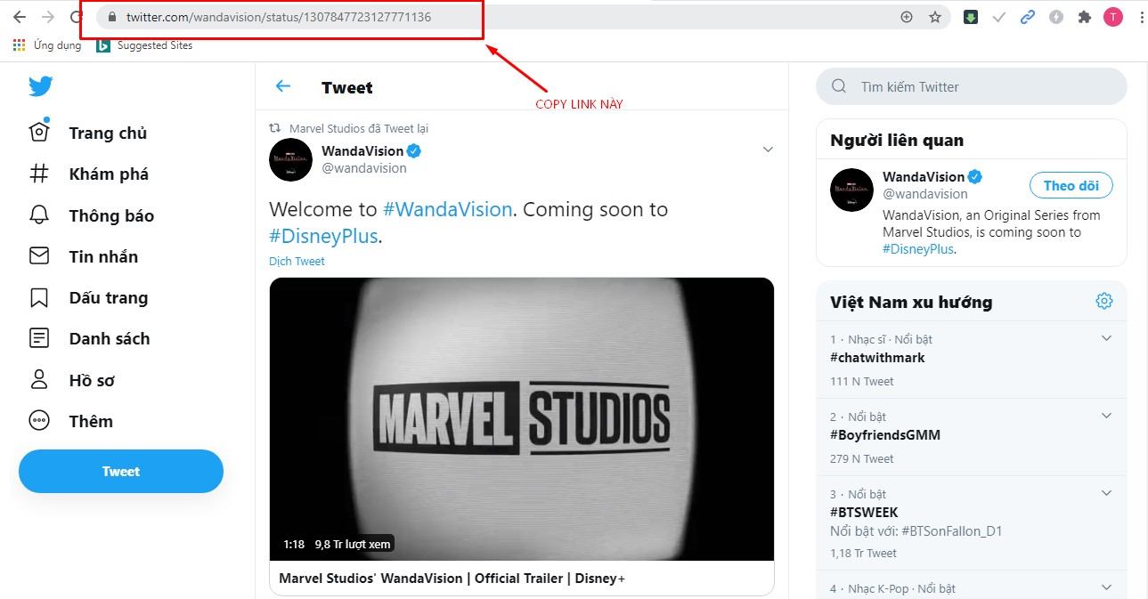The image size is (1148, 599).
Task: Expand options for #chatwithmark trend
Action: click(x=1107, y=338)
